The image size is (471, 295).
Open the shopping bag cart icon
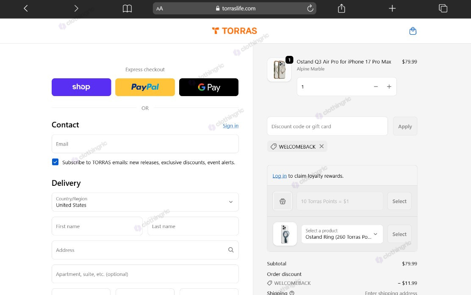click(413, 31)
